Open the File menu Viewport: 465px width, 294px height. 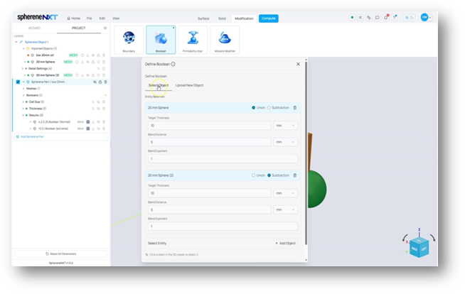[x=89, y=18]
